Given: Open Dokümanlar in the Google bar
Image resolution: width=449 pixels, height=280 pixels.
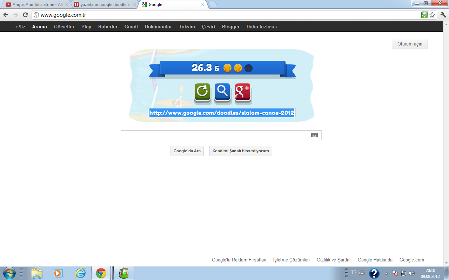Looking at the screenshot, I should (x=159, y=27).
